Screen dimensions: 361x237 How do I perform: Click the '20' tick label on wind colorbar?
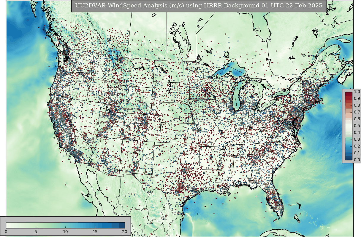point(125,232)
